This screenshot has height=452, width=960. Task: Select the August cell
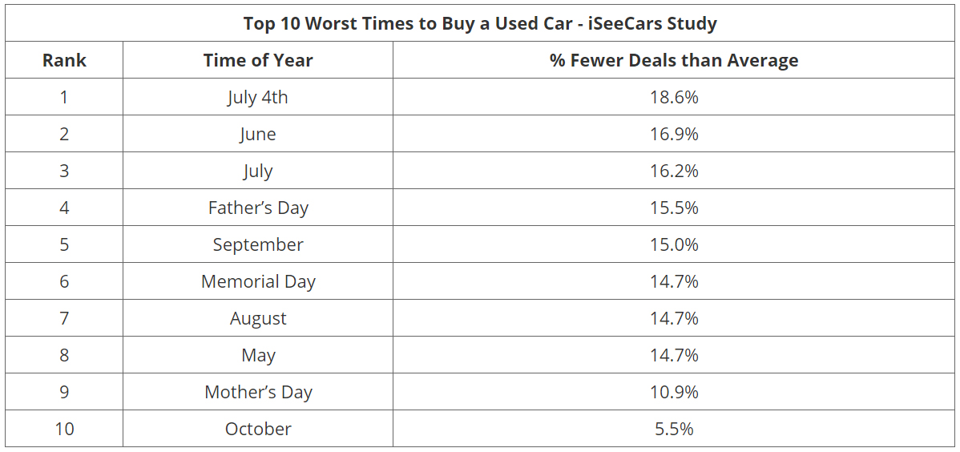coord(258,318)
